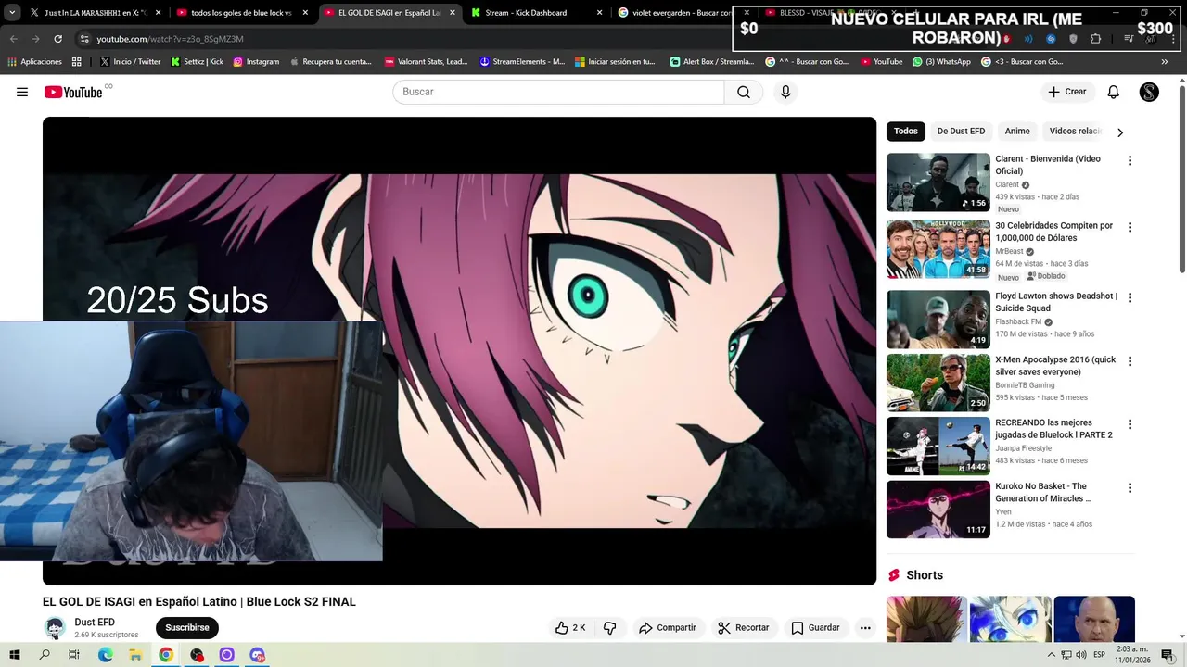
Task: Like the video with thumbs up
Action: (570, 627)
